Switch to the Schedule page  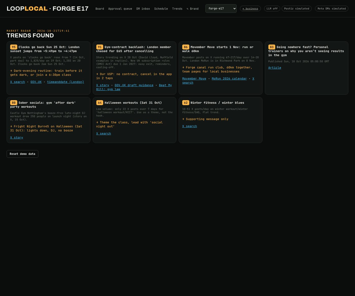tap(161, 9)
